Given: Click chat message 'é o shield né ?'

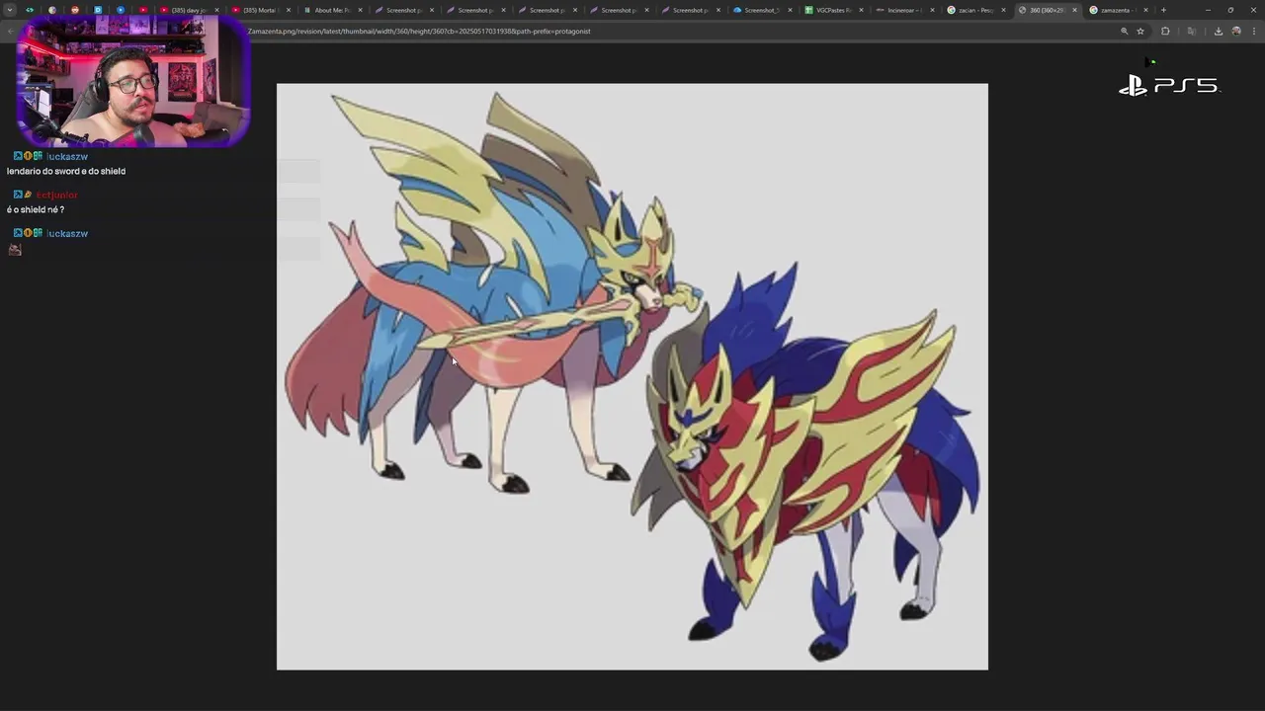Looking at the screenshot, I should click(x=36, y=209).
